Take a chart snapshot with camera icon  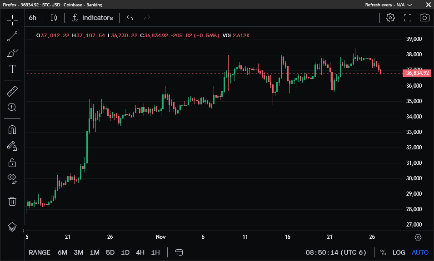point(424,18)
